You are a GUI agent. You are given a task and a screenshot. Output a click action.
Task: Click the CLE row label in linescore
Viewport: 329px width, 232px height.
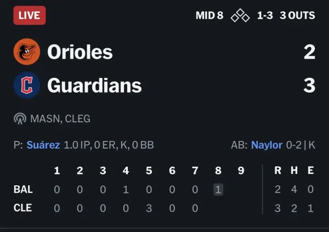(x=22, y=208)
